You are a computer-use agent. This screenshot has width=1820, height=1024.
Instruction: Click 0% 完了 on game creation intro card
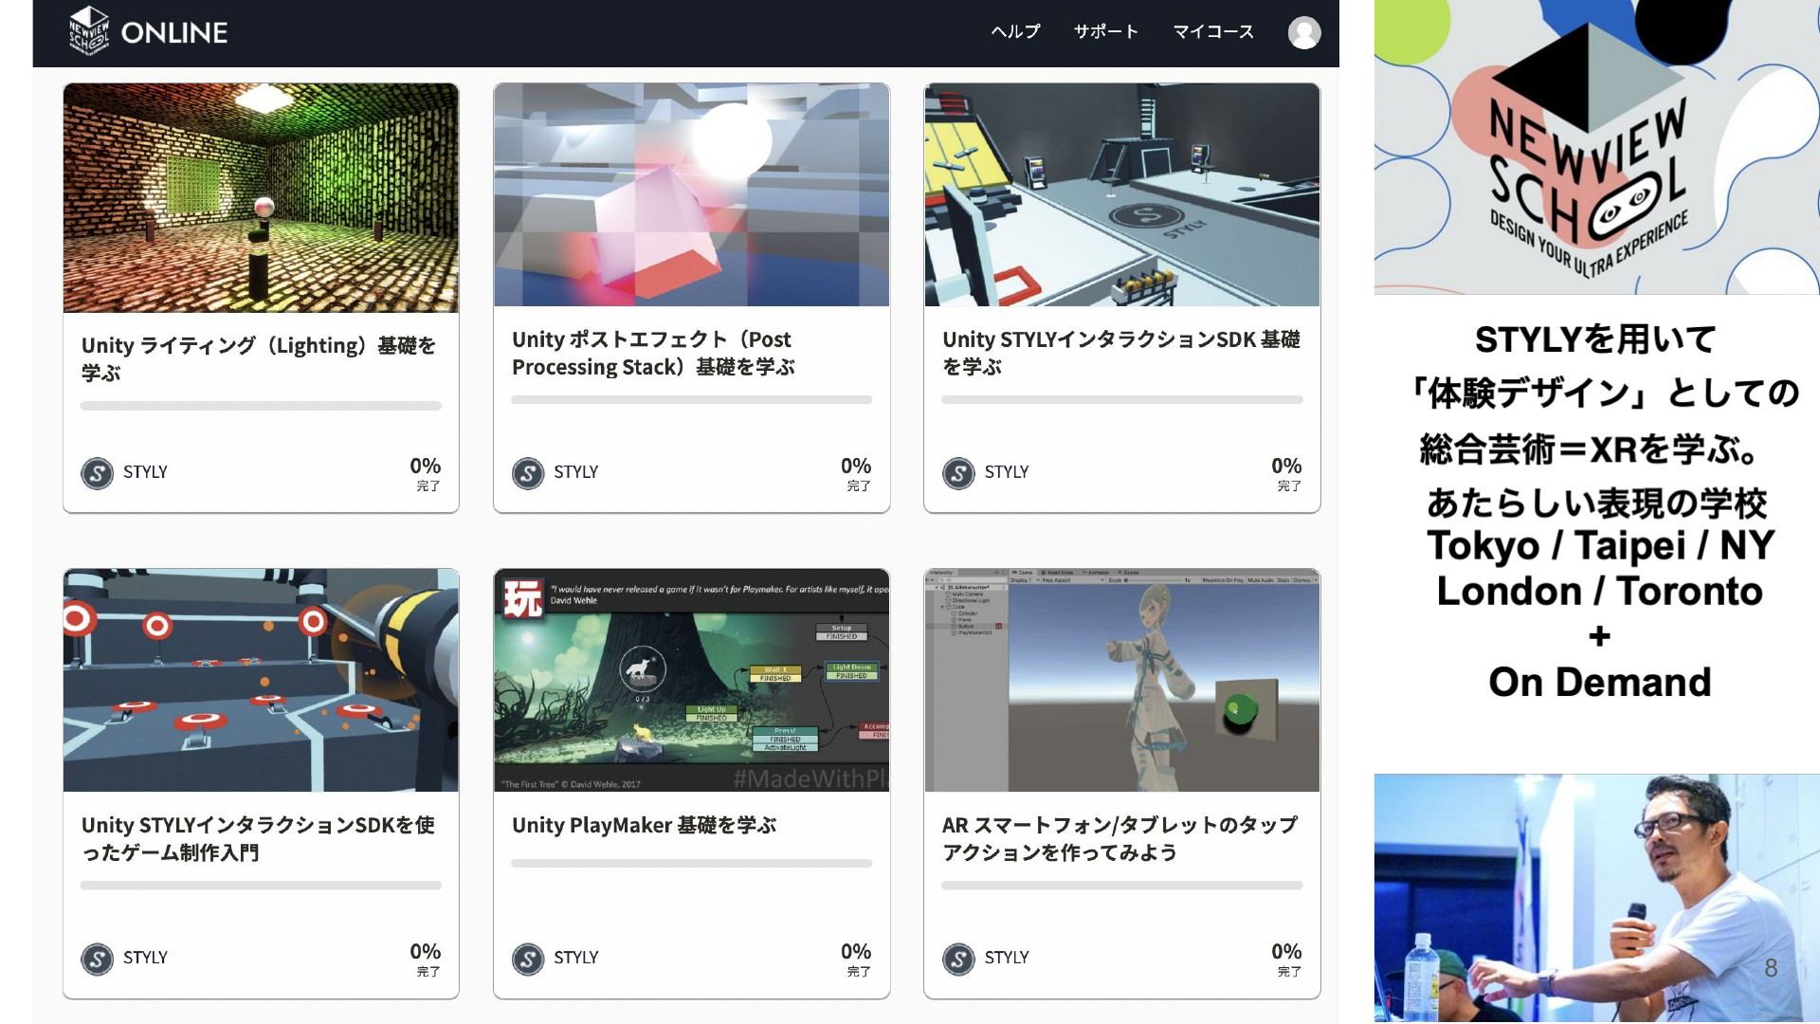[x=426, y=959]
